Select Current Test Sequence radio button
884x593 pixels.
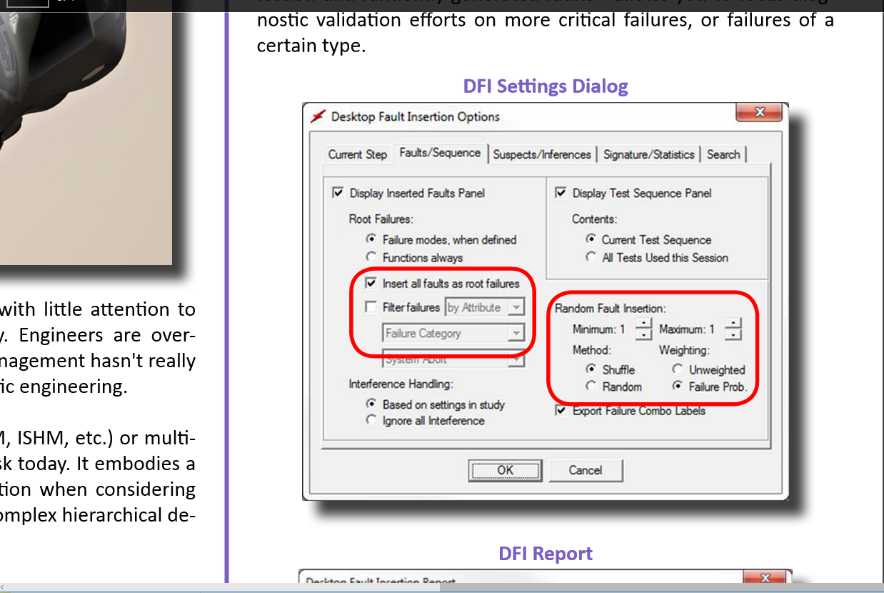point(591,239)
